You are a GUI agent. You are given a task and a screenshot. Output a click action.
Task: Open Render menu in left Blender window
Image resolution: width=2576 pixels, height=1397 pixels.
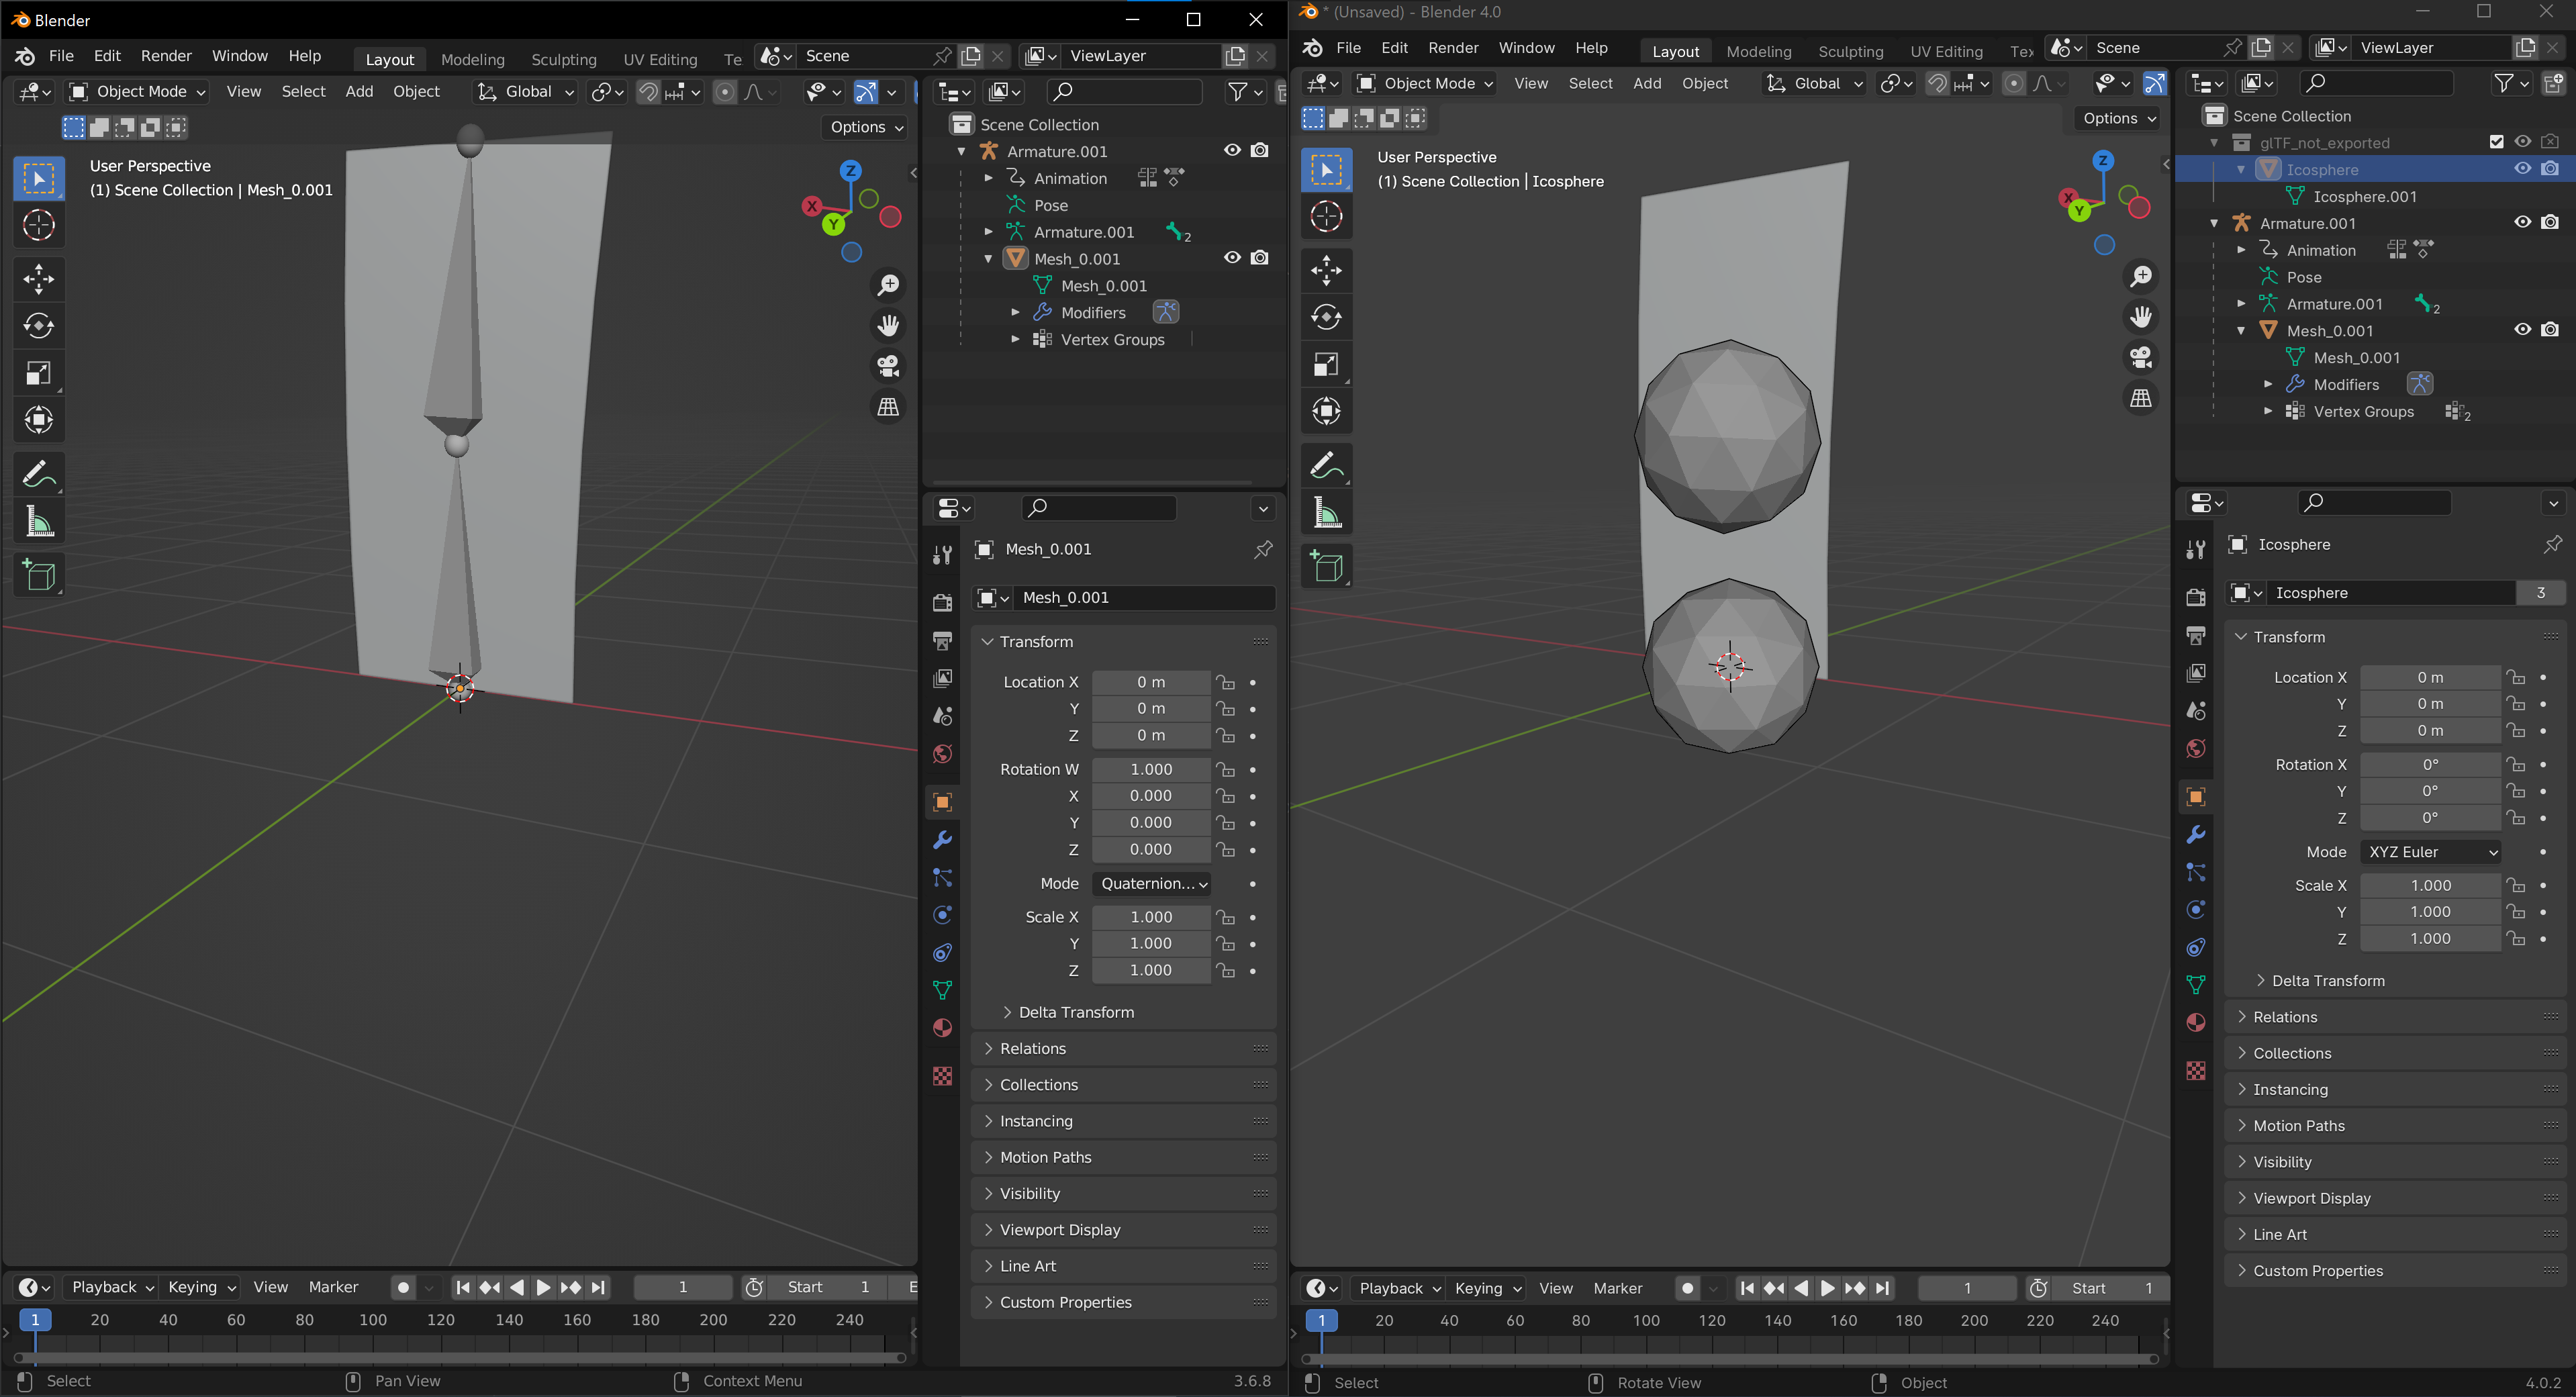click(166, 56)
